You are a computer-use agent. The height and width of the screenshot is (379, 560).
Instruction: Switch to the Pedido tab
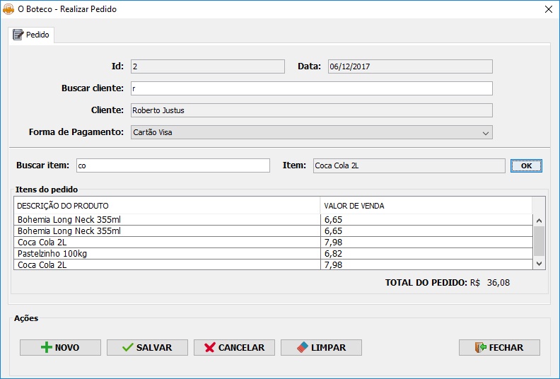tap(31, 35)
